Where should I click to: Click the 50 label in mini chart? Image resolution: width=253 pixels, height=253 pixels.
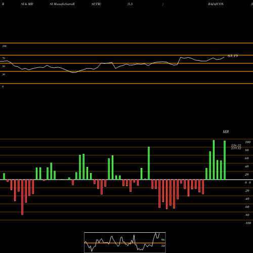coord(163,246)
